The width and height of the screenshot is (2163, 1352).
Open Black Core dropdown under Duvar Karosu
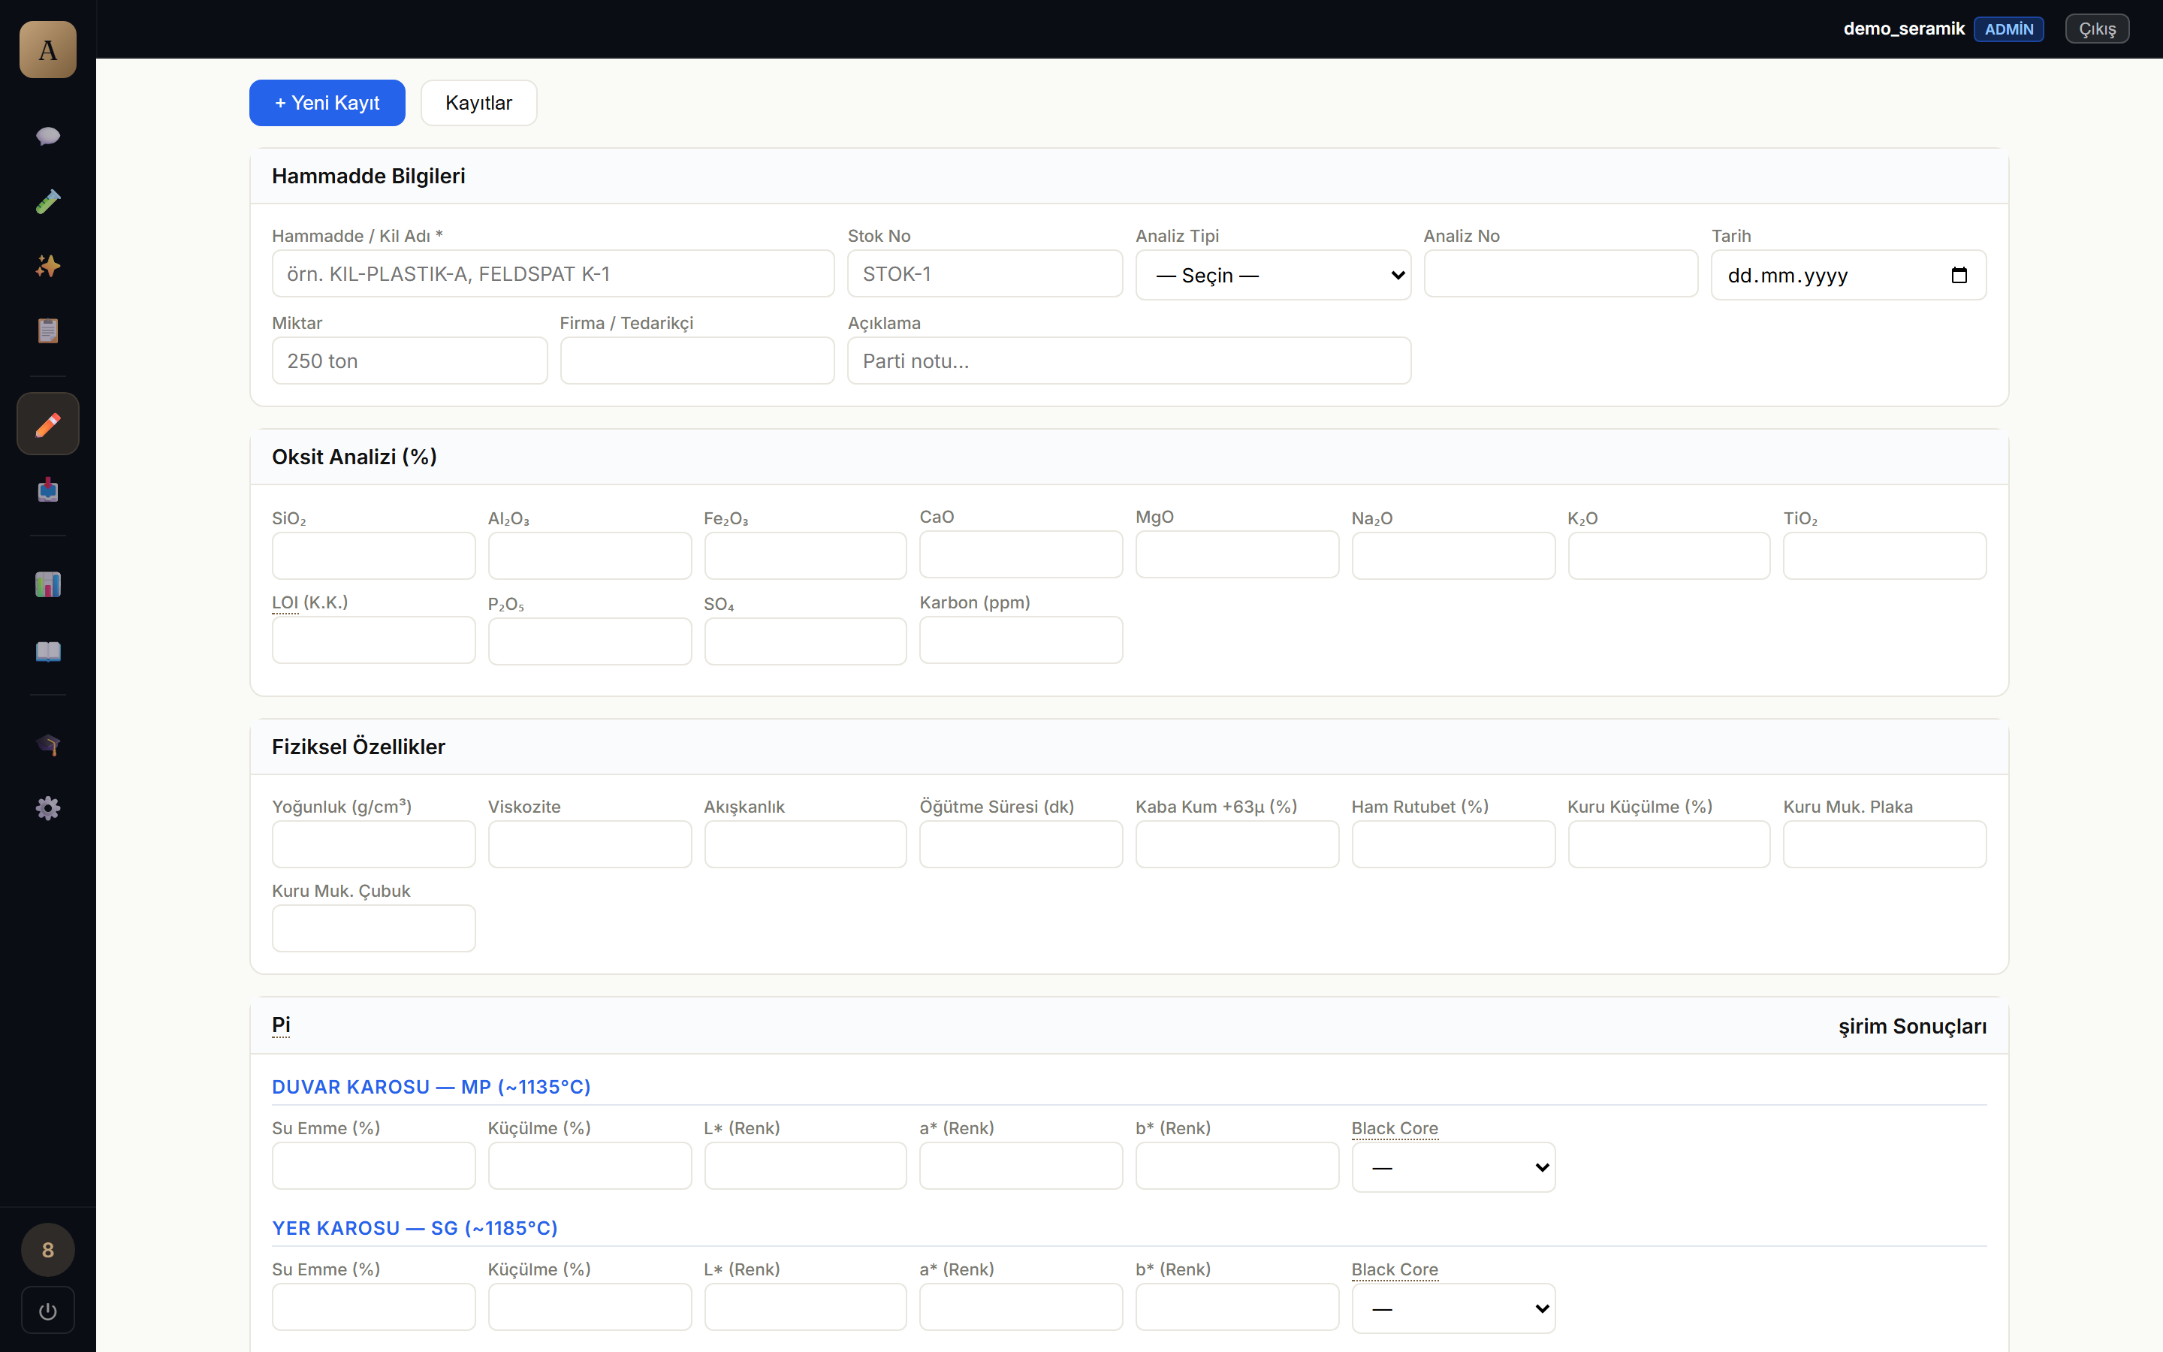pos(1453,1167)
